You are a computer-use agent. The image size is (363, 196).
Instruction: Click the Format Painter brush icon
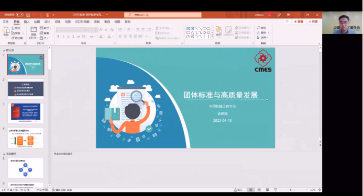pyautogui.click(x=13, y=38)
